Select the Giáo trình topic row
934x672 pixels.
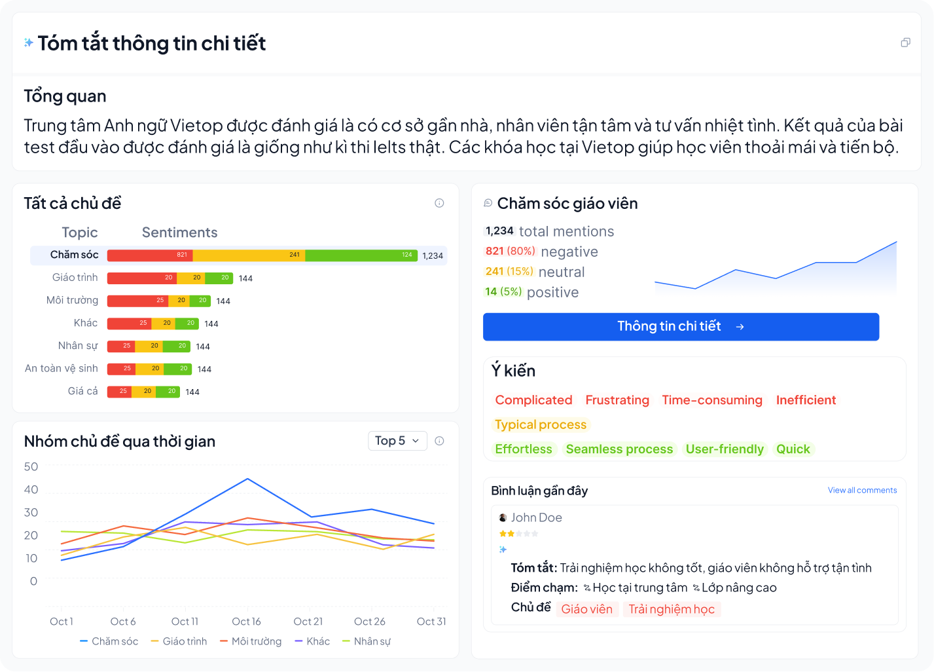pyautogui.click(x=75, y=278)
